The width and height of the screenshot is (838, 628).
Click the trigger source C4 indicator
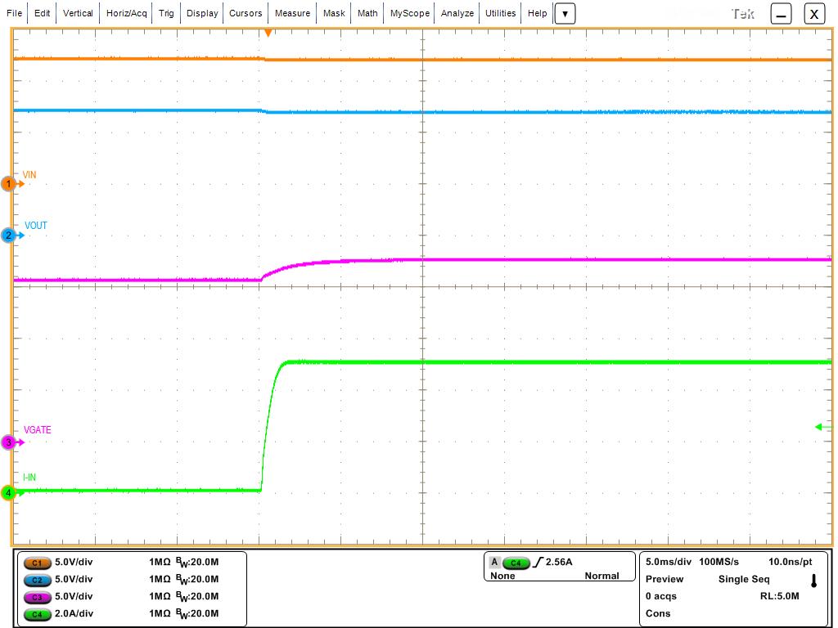click(516, 563)
